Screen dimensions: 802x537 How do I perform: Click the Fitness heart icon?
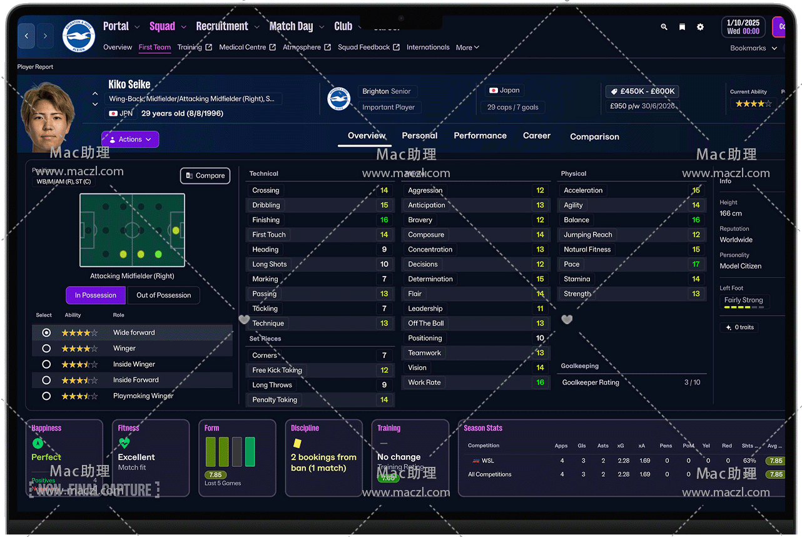(124, 443)
